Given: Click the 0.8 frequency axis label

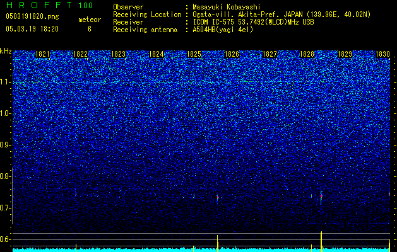Looking at the screenshot, I should [x=6, y=176].
